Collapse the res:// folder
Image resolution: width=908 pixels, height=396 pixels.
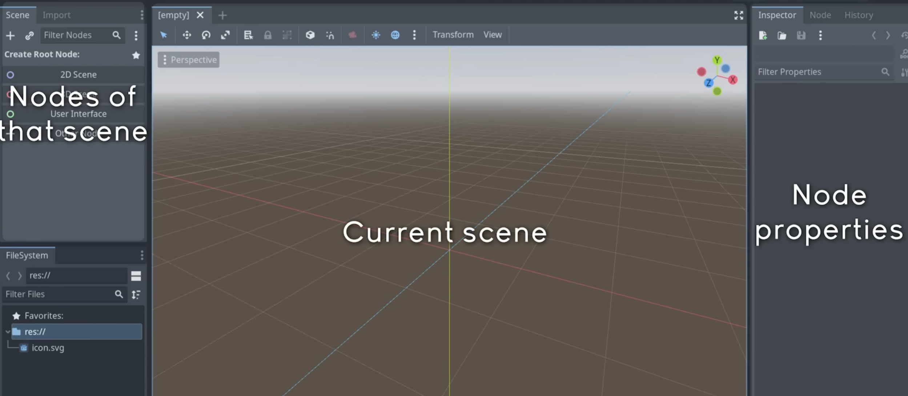[x=8, y=332]
